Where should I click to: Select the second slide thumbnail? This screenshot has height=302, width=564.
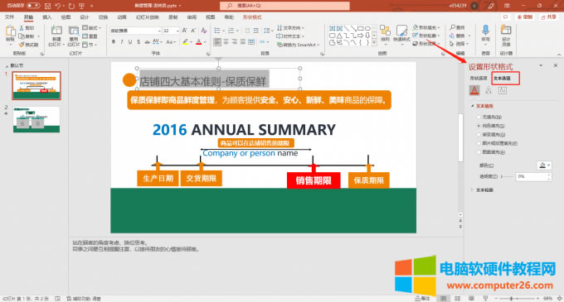tap(36, 120)
